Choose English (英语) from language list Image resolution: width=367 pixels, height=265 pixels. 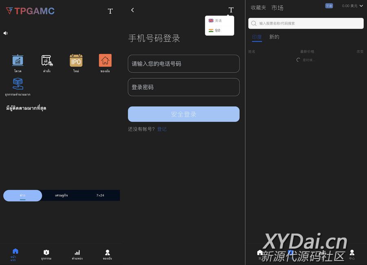[x=215, y=21]
